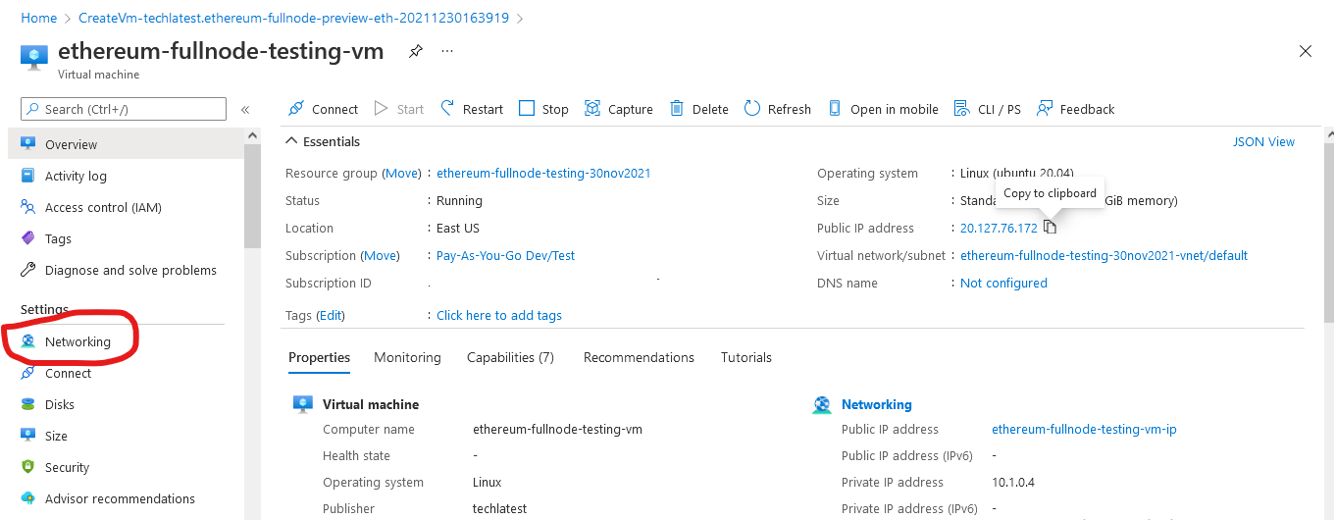Open the CreateVm-techlatest breadcrumb link

[293, 18]
